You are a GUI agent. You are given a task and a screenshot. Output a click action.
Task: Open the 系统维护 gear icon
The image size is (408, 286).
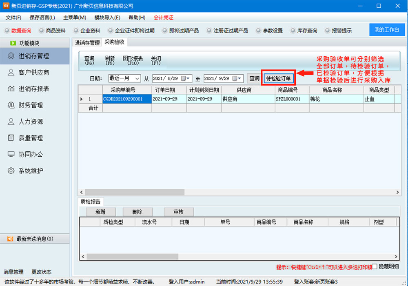(x=11, y=171)
